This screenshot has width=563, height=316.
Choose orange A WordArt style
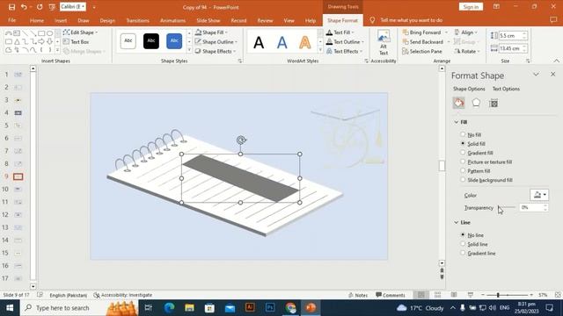click(x=305, y=43)
